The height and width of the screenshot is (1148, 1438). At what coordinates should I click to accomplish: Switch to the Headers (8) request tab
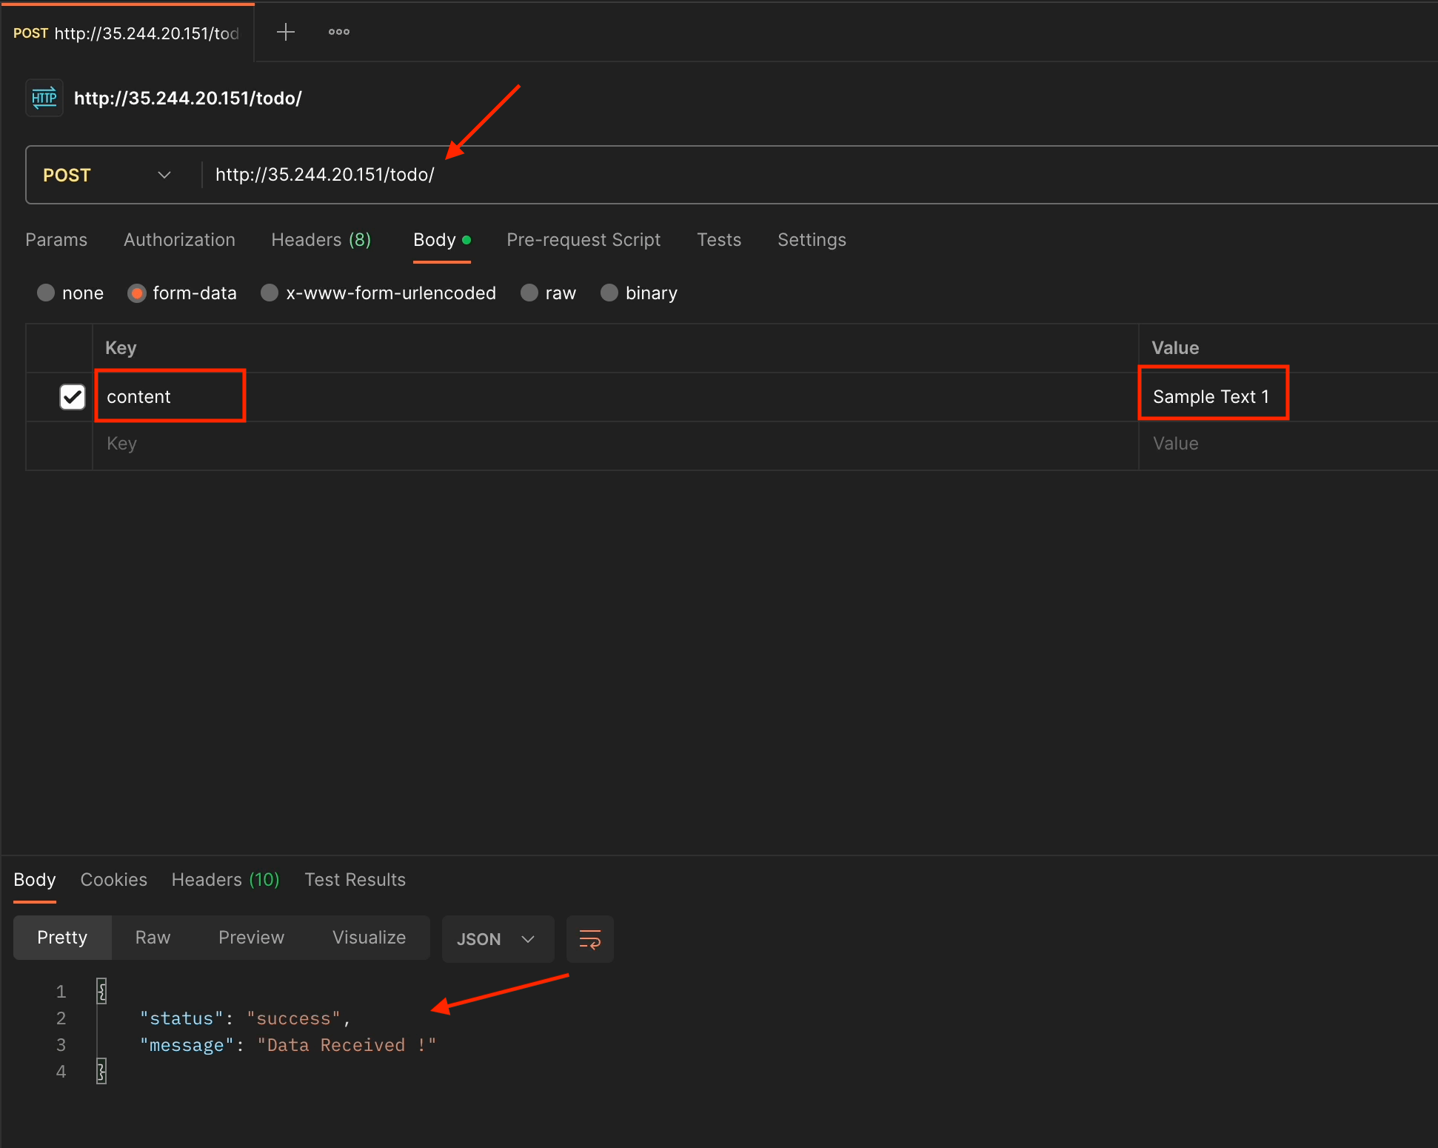tap(321, 240)
